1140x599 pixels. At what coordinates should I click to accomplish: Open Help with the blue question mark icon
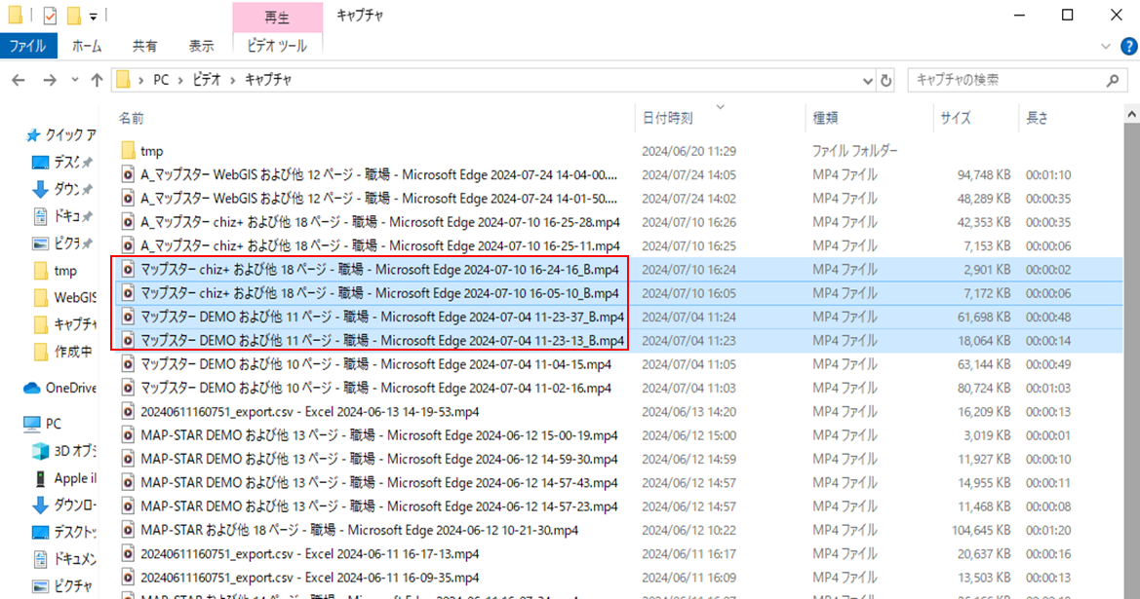click(1129, 47)
